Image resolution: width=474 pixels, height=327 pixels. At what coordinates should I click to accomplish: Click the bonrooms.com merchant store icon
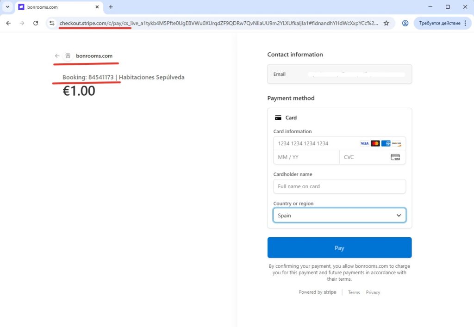point(68,56)
